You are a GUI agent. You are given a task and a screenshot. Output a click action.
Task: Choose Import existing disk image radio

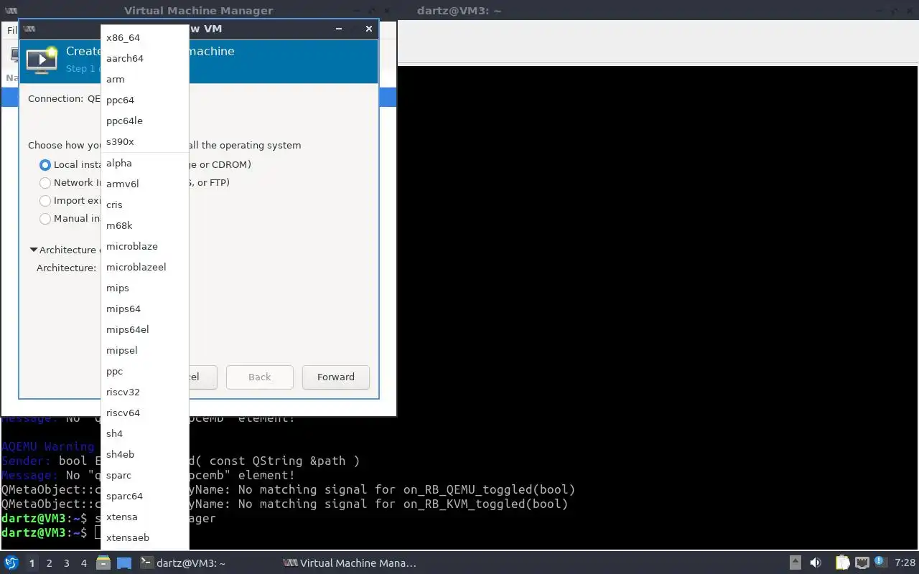click(45, 200)
